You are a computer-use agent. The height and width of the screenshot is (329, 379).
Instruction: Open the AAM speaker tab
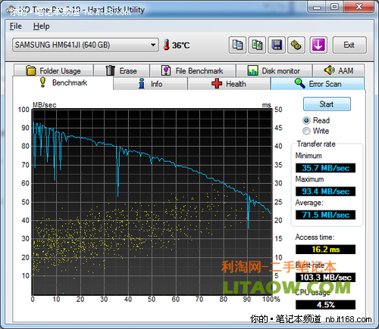point(338,70)
